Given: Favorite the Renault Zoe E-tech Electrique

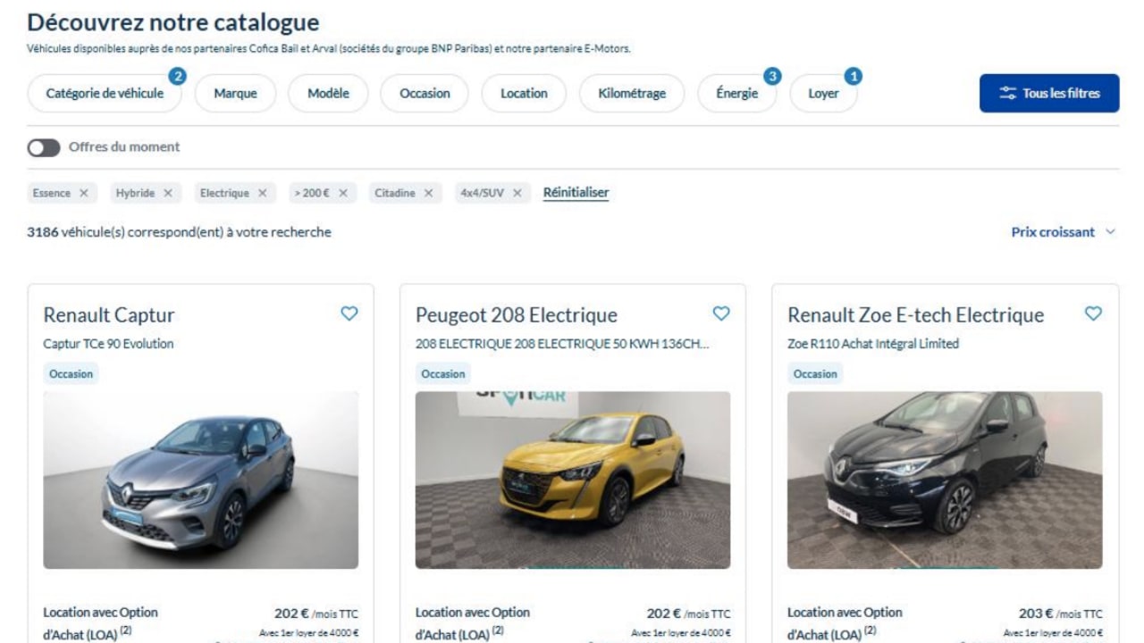Looking at the screenshot, I should [1092, 313].
